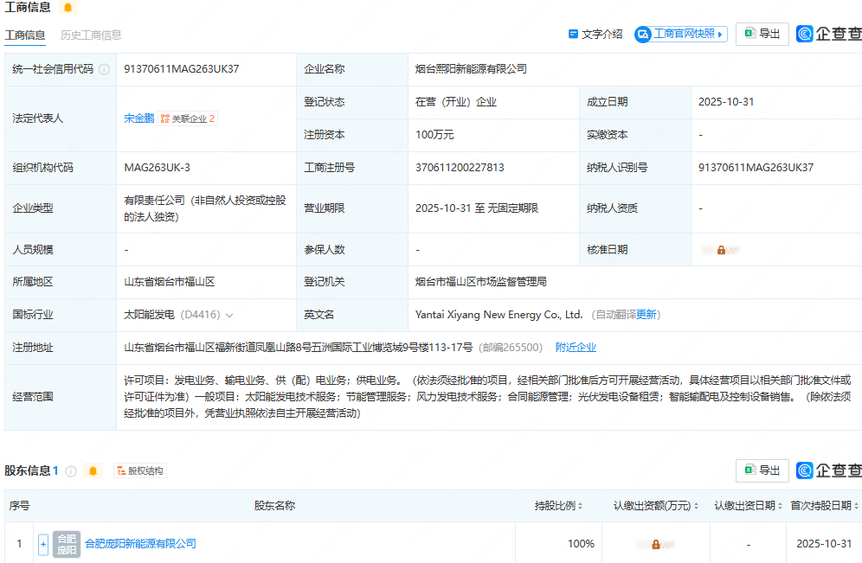The height and width of the screenshot is (563, 862).
Task: Click the locked 认缴出资额 value icon
Action: tap(655, 544)
